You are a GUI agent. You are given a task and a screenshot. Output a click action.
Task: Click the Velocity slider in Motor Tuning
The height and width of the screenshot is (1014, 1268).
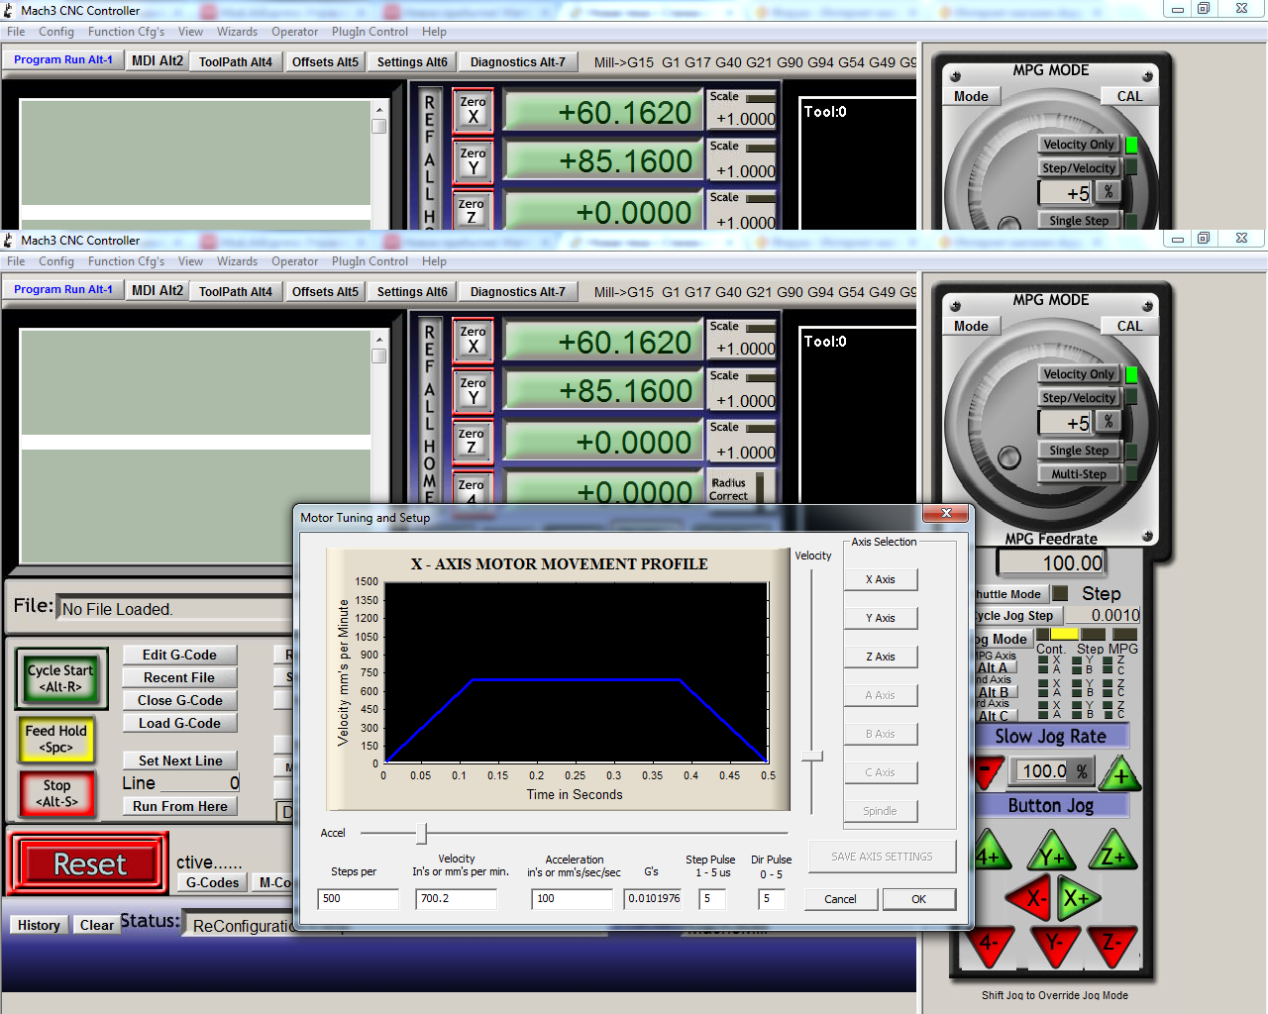point(812,757)
